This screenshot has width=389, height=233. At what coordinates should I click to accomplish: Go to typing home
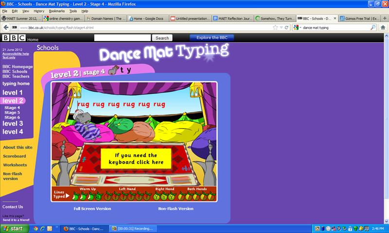(x=16, y=83)
